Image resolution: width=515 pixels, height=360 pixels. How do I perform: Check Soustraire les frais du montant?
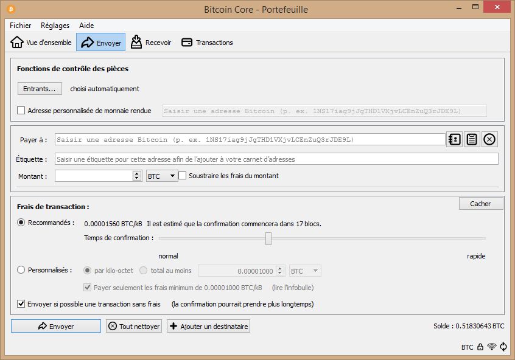[183, 176]
